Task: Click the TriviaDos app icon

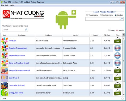Action: (x=5, y=41)
